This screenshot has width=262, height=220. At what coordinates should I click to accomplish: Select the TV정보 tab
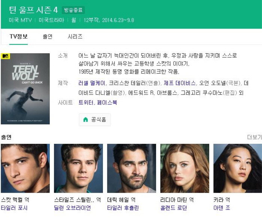click(x=18, y=36)
